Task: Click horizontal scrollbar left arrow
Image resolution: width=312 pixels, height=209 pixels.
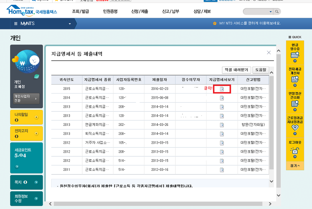Action: coord(50,204)
